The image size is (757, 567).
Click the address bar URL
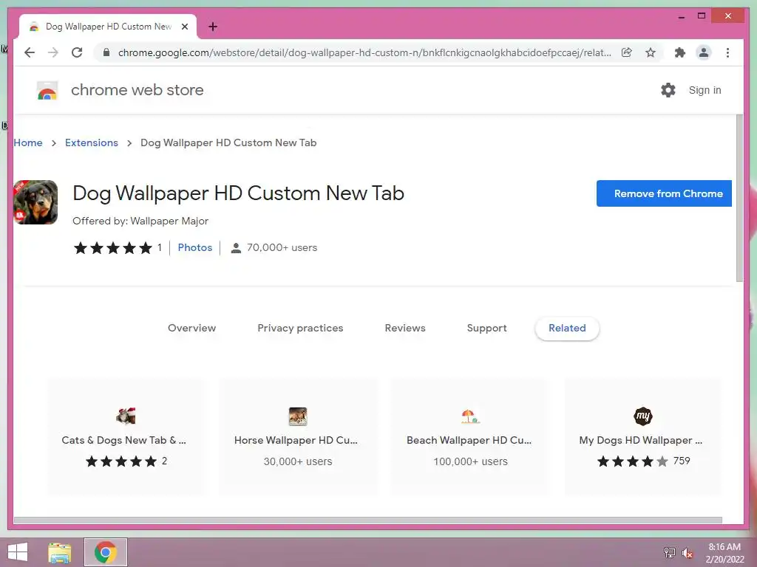[364, 52]
